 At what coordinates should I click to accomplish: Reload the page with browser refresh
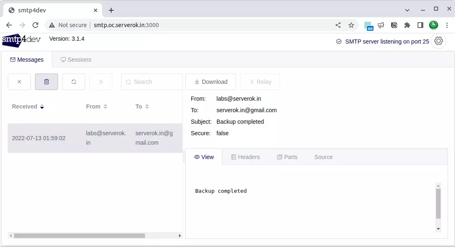35,25
